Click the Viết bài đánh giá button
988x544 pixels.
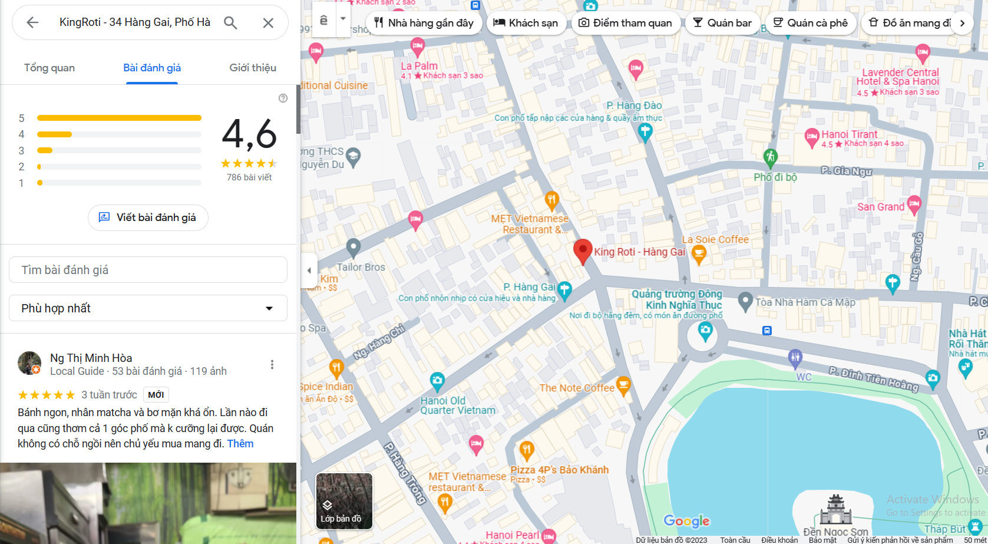(x=148, y=217)
